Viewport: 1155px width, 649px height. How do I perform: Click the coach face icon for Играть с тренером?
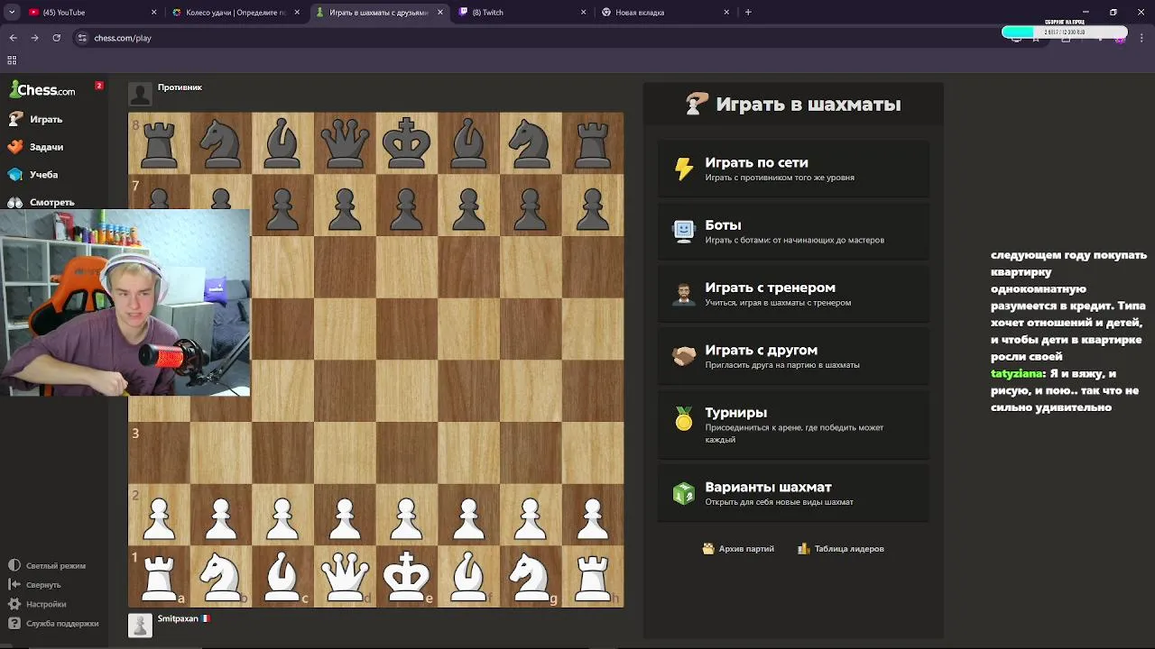coord(684,294)
